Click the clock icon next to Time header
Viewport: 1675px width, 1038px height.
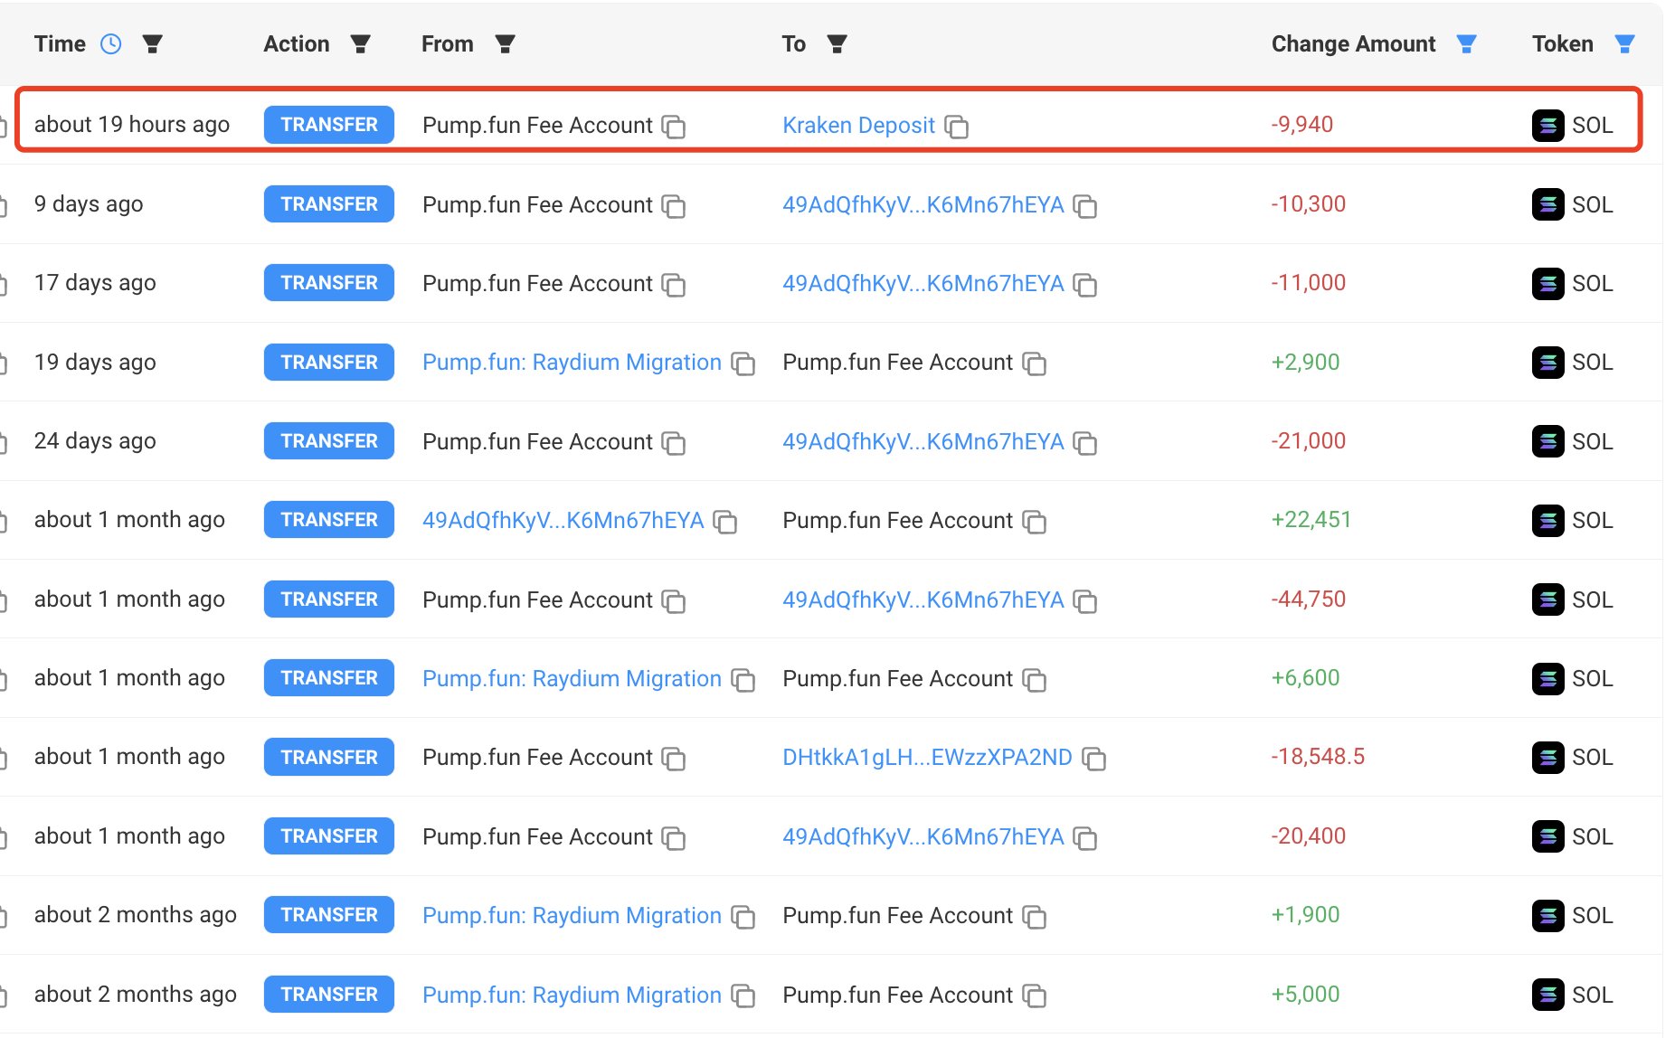coord(110,43)
